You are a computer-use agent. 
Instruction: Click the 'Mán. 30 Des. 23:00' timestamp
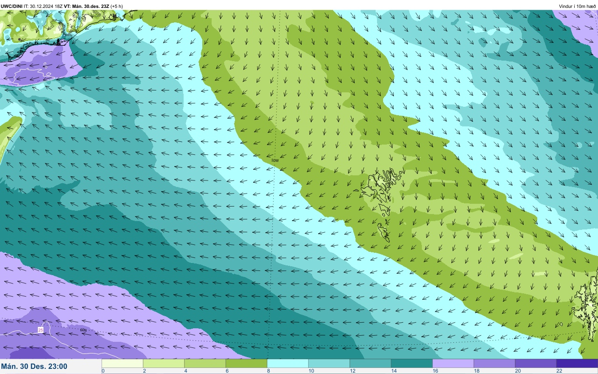tap(34, 367)
